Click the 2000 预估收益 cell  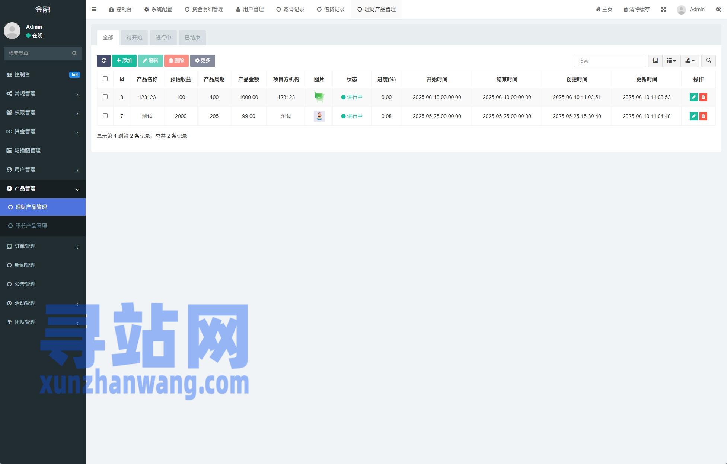(x=181, y=116)
